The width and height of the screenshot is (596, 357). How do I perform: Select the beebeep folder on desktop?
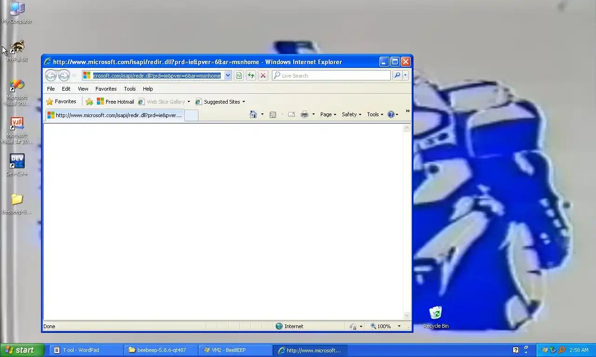(17, 204)
